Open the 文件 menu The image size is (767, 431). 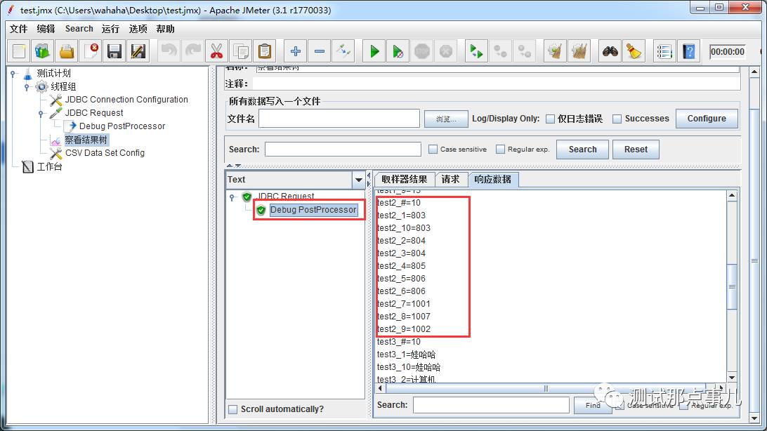(18, 29)
